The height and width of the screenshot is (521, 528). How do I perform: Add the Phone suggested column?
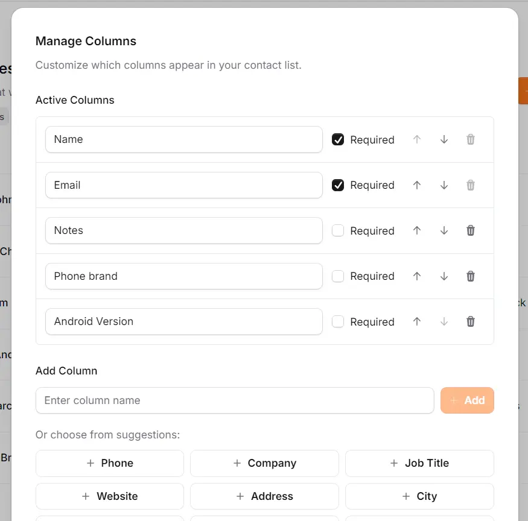(109, 463)
